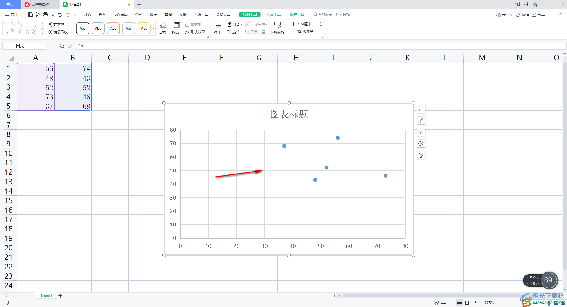Switch to the 图表工具 Chart Tools tab
This screenshot has height=307, width=567.
click(297, 14)
